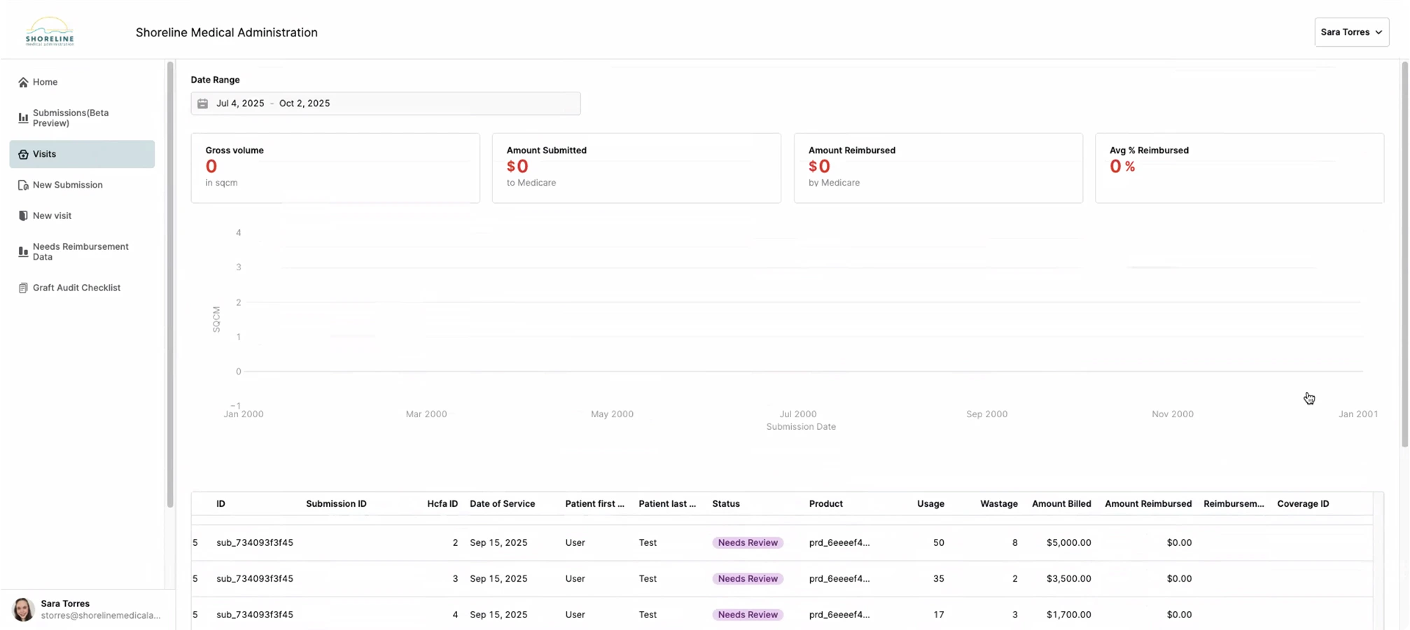Image resolution: width=1410 pixels, height=630 pixels.
Task: Go to Needs Reimbursement Data
Action: [x=81, y=251]
